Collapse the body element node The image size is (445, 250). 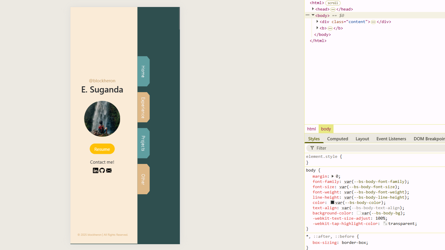pos(313,15)
